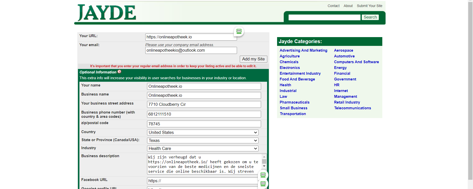The width and height of the screenshot is (473, 189).
Task: Click the JAYDE logo
Action: [x=107, y=13]
